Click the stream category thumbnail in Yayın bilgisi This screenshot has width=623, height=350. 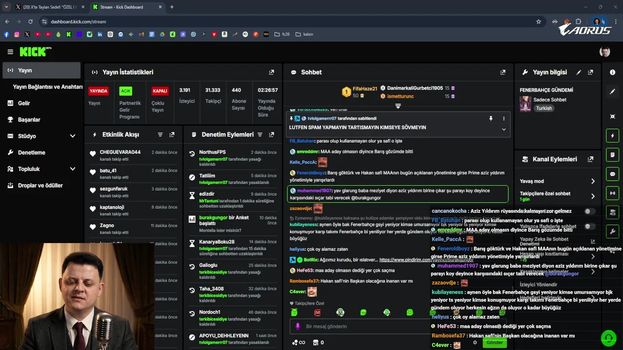coord(525,104)
